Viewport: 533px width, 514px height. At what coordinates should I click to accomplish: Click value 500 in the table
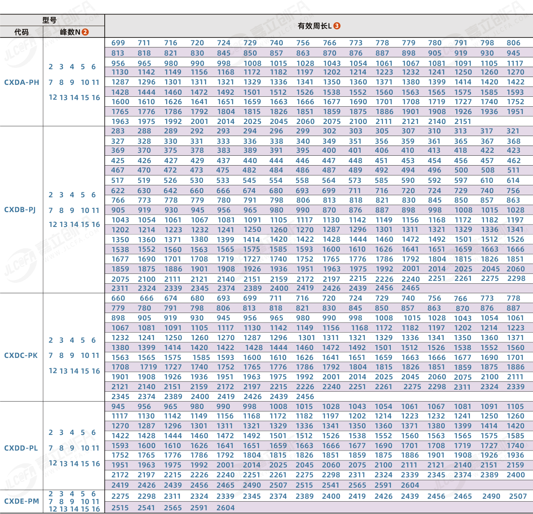point(461,170)
